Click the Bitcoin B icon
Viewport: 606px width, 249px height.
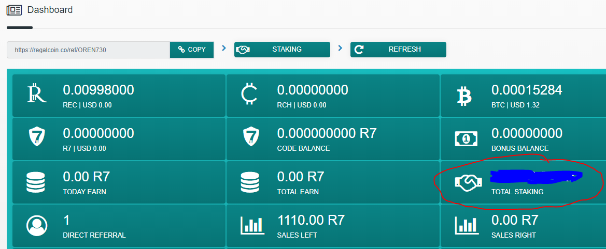[x=465, y=96]
